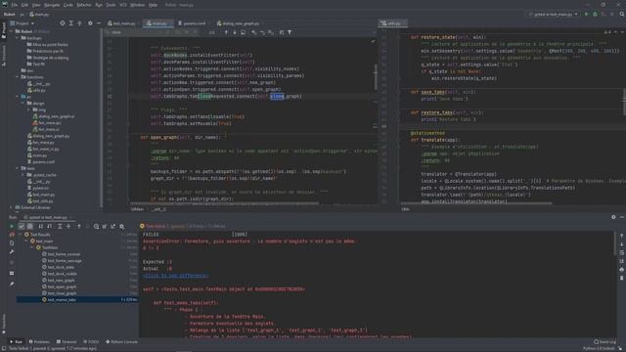Click the Run button in top toolbar
Screen dimensions: 626x352
click(587, 14)
